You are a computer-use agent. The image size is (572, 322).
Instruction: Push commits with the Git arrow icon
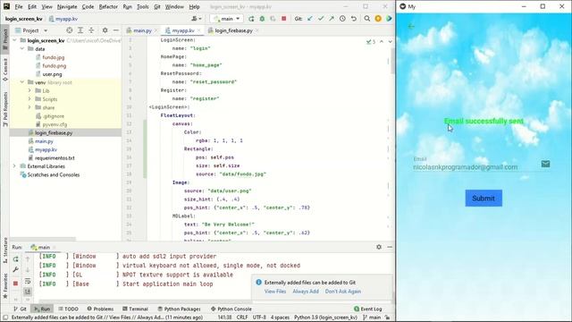click(332, 19)
